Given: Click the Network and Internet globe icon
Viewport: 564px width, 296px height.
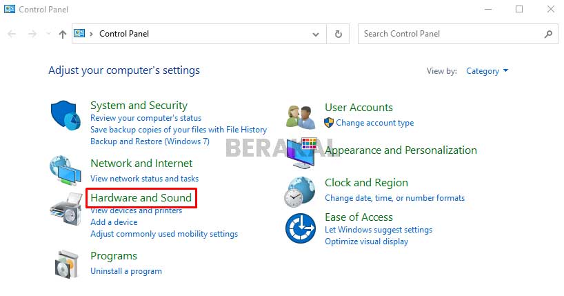Looking at the screenshot, I should pyautogui.click(x=66, y=170).
